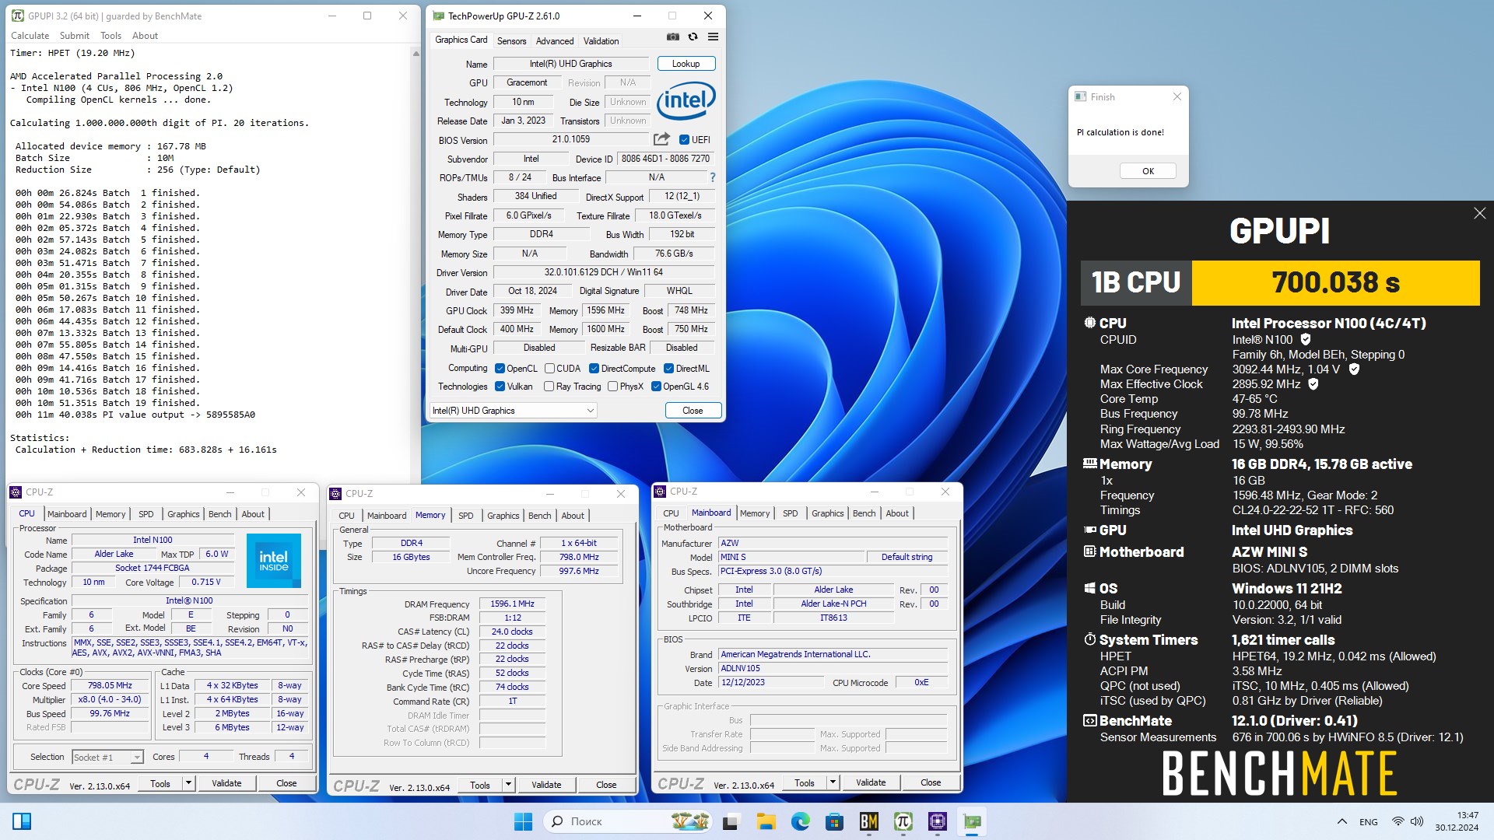Click Validate in CPU-Z Memory window

click(546, 785)
